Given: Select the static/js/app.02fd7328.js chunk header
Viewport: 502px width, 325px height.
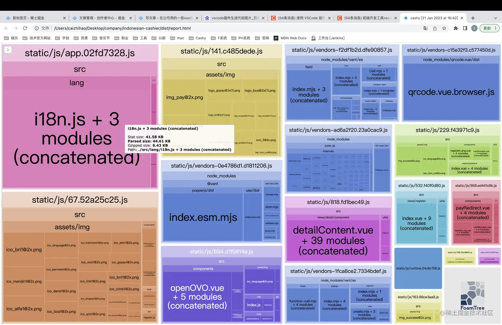Looking at the screenshot, I should (80, 53).
